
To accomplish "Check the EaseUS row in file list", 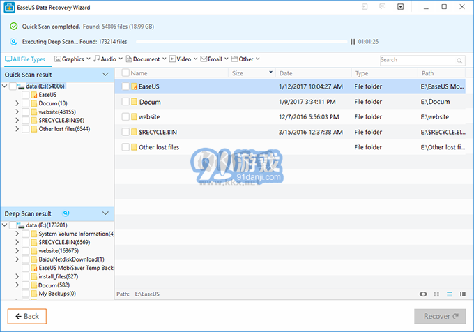I will click(125, 86).
